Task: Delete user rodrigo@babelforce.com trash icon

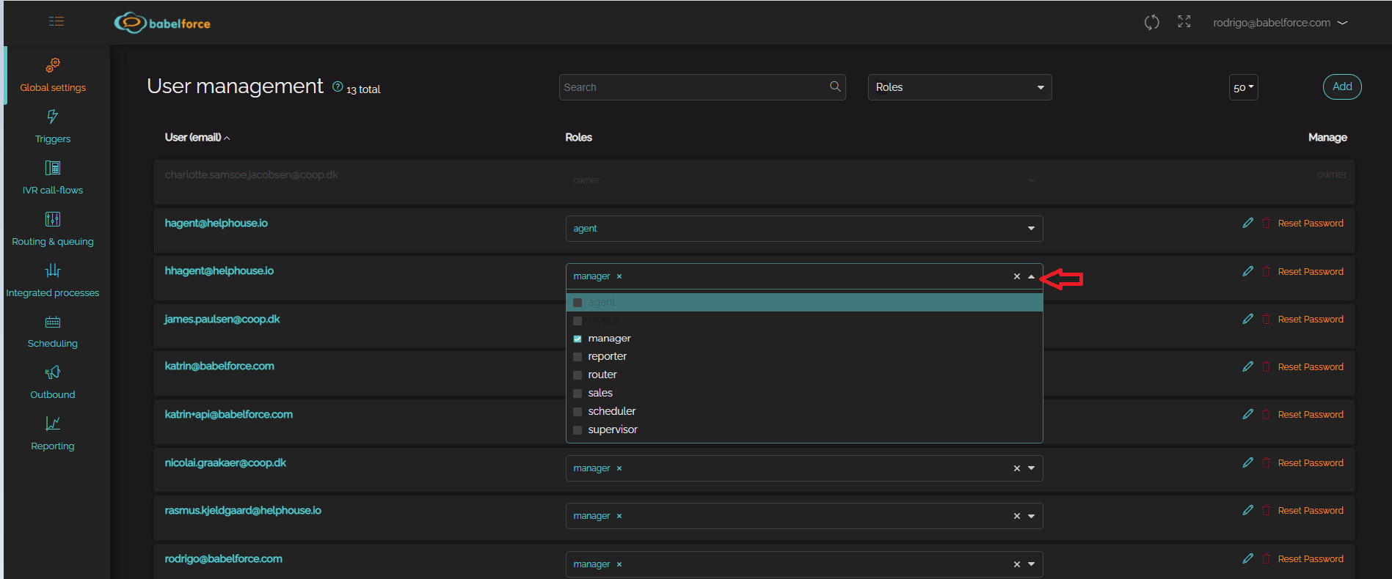Action: (1266, 558)
